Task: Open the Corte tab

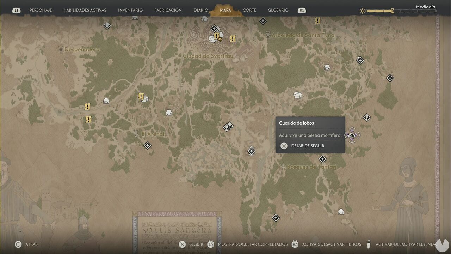Action: click(x=249, y=10)
